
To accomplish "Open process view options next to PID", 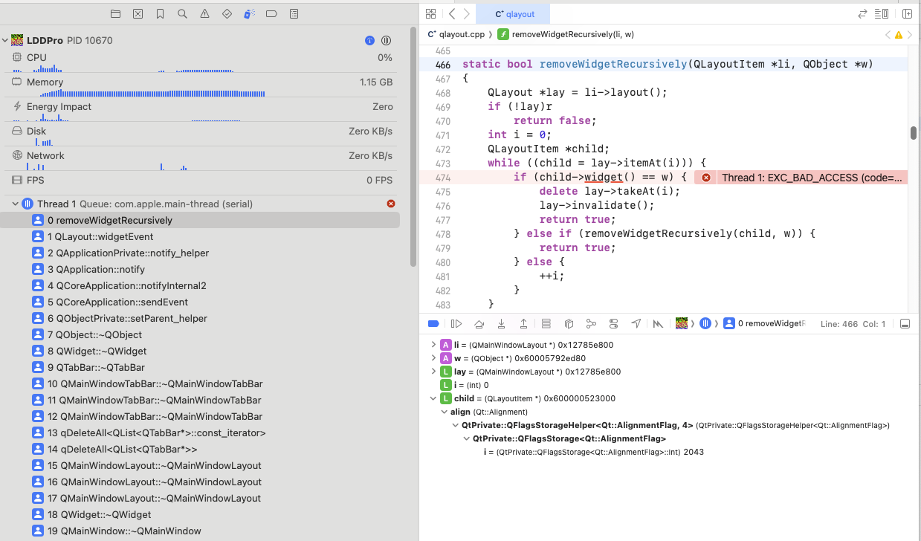I will [387, 40].
